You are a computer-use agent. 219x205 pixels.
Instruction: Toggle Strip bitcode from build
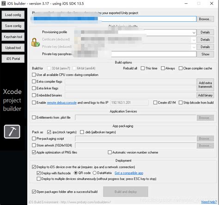(181, 103)
